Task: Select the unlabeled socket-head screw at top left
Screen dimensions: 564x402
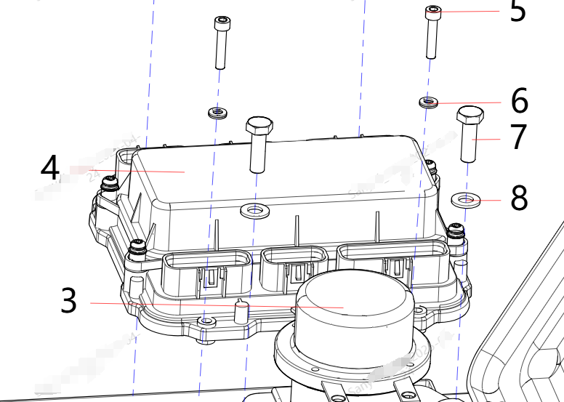Action: point(221,41)
